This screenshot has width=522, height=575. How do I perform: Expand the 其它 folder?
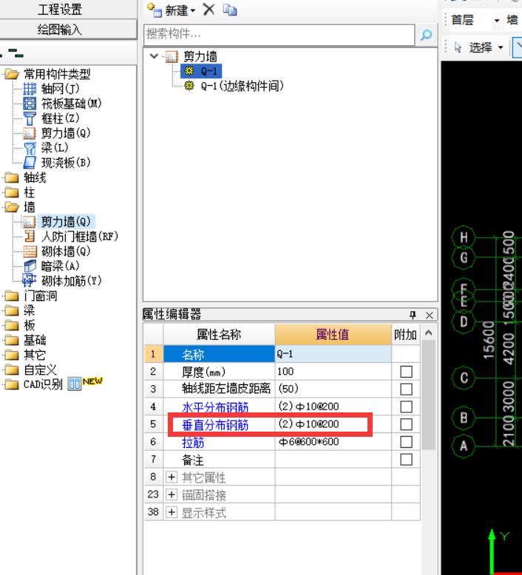[12, 355]
